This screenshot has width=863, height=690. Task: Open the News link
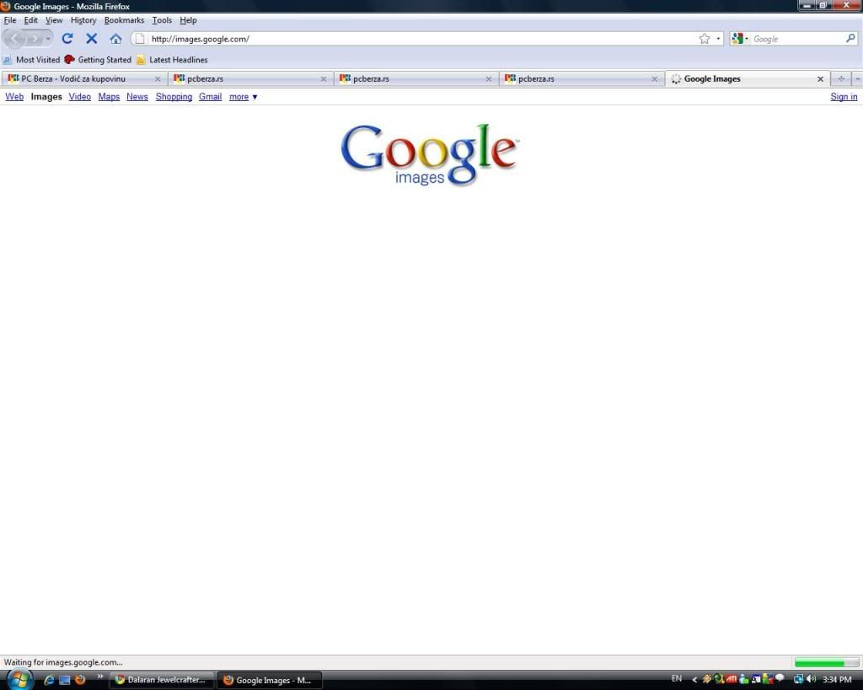137,97
